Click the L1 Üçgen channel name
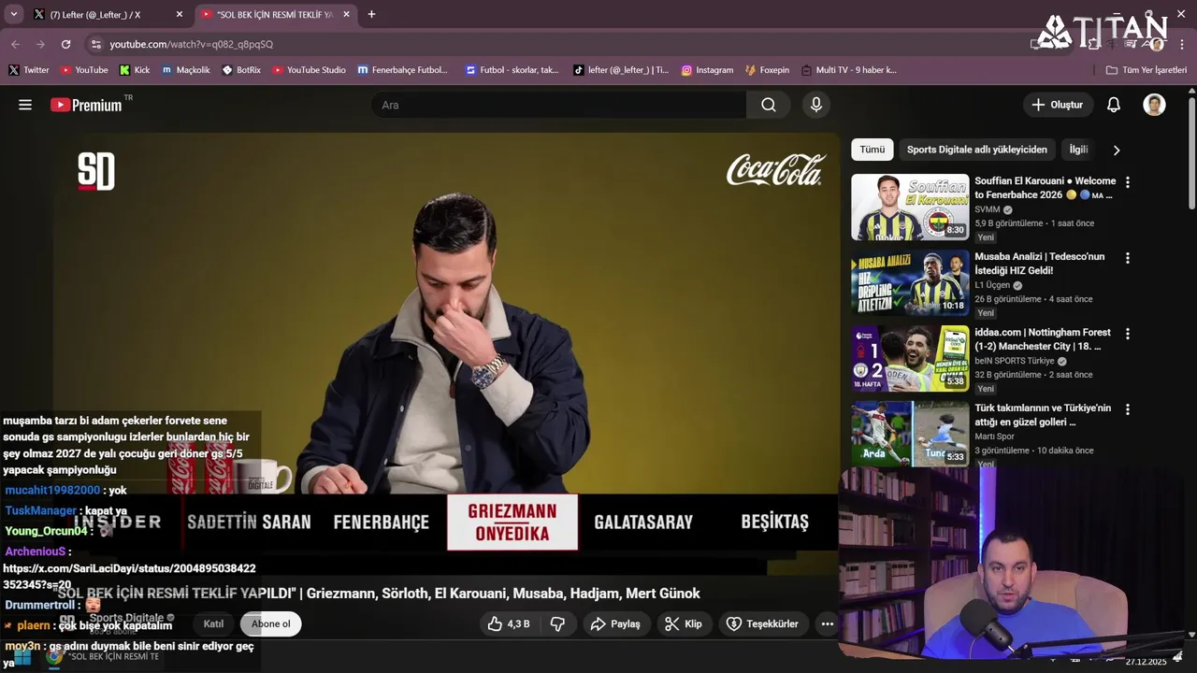1197x673 pixels. [x=992, y=285]
